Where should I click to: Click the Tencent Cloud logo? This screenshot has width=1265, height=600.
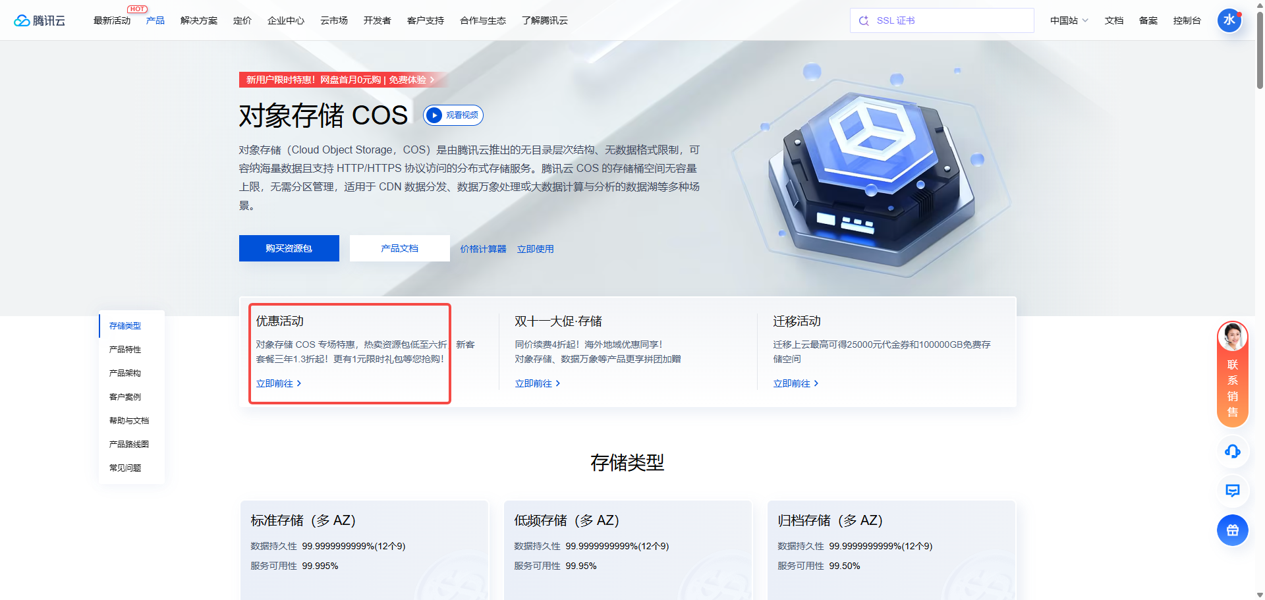pyautogui.click(x=40, y=20)
